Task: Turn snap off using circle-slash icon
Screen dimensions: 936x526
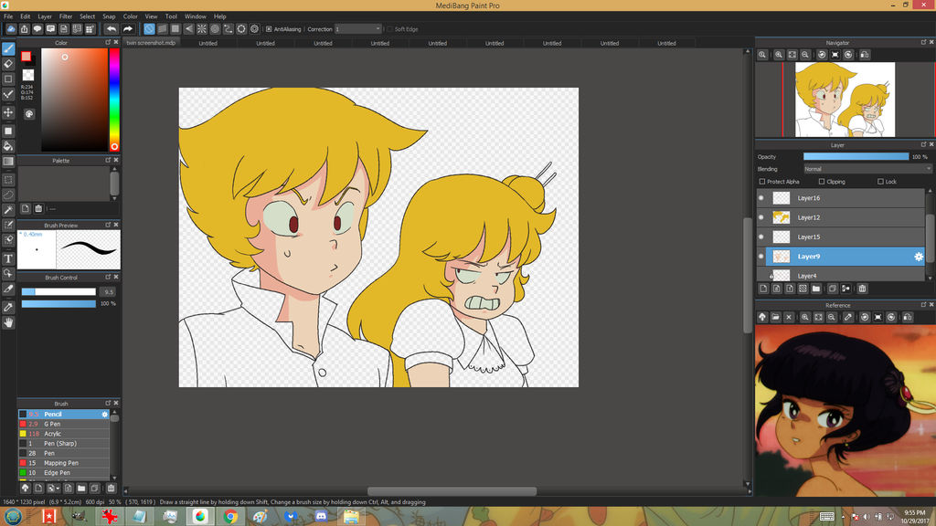Action: click(x=149, y=28)
